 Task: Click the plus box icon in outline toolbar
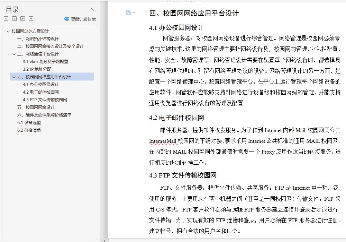(23, 19)
